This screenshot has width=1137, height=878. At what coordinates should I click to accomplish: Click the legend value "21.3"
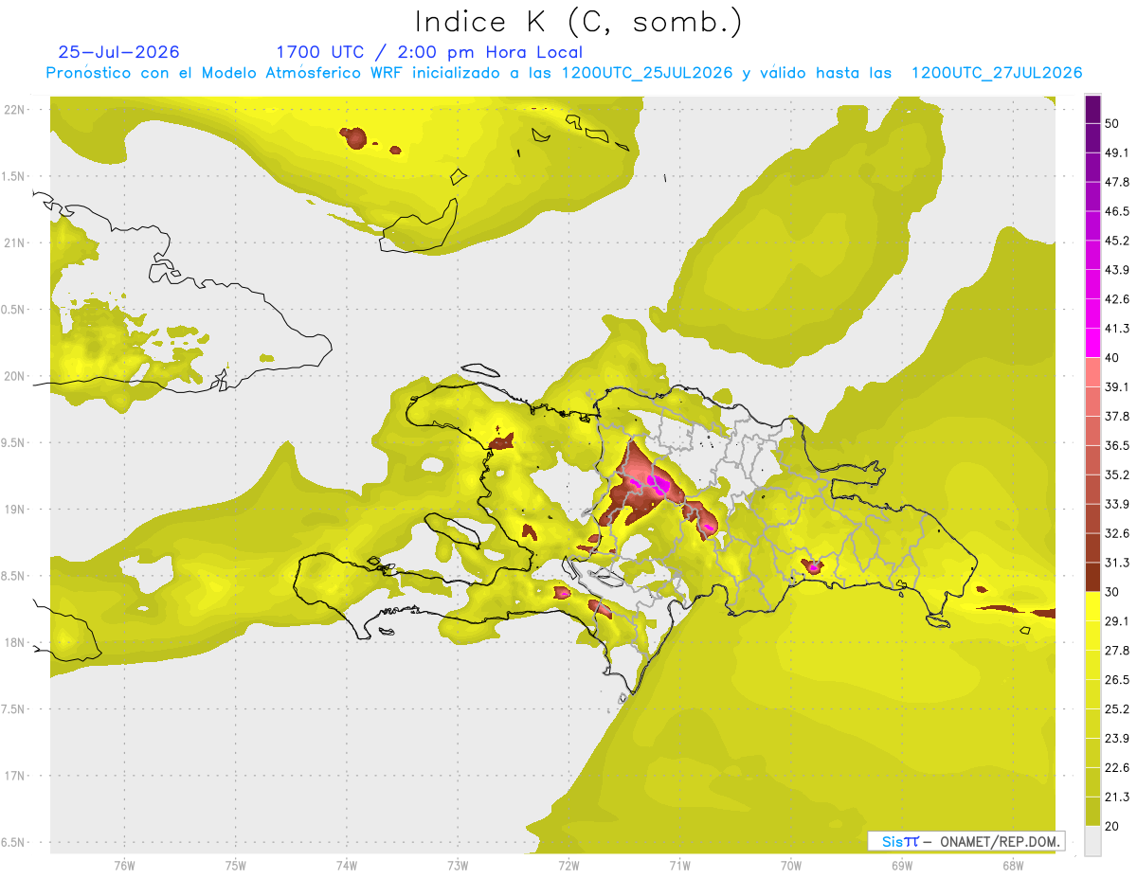(x=1117, y=797)
